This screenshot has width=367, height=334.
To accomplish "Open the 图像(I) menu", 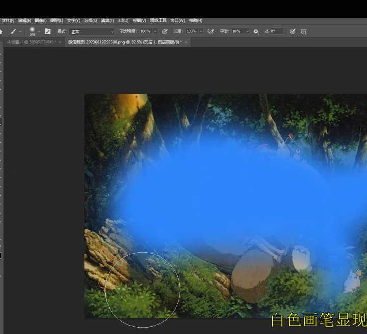I will coord(41,21).
